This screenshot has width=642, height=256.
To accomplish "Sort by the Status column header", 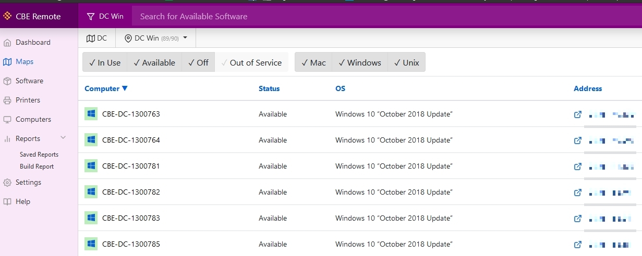I will click(269, 88).
